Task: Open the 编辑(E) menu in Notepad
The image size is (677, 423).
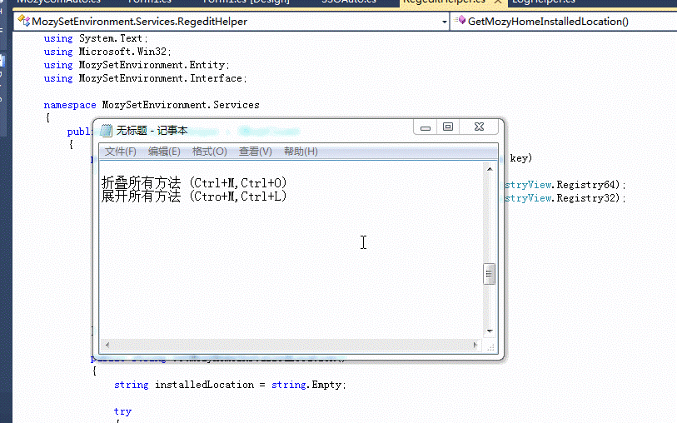Action: 164,152
